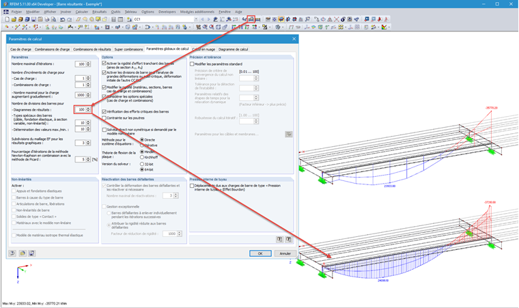Click the first unit settings icon near Annuler

tap(280, 239)
